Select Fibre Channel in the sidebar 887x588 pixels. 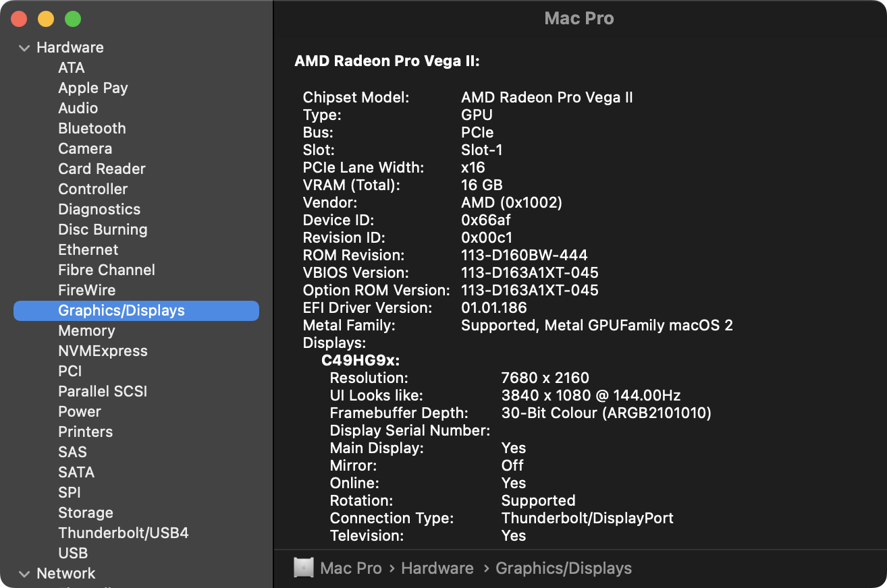pyautogui.click(x=107, y=270)
